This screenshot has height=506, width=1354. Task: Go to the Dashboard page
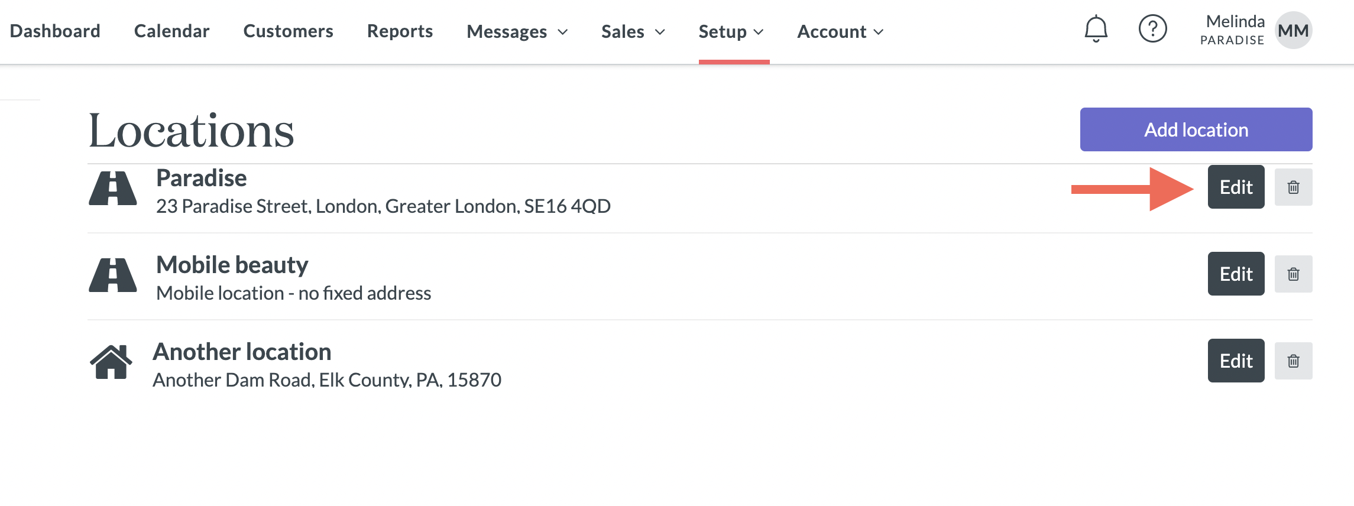(55, 31)
